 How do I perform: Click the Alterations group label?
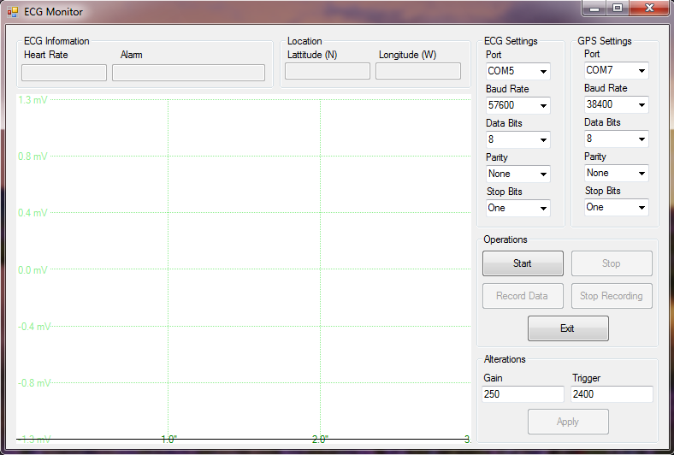(x=505, y=359)
